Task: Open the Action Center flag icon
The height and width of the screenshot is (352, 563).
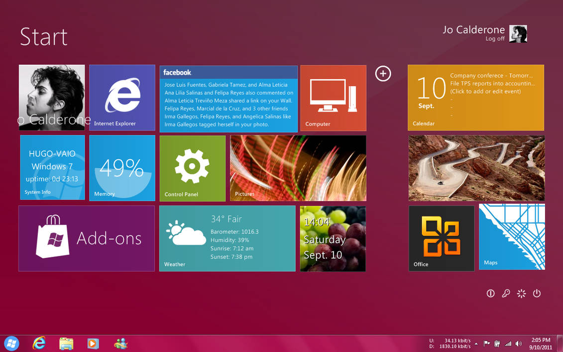Action: [x=486, y=344]
